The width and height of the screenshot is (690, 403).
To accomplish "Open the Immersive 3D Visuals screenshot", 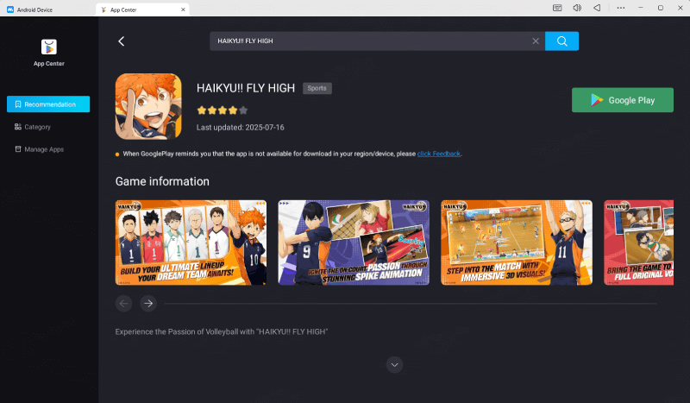I will coord(517,242).
